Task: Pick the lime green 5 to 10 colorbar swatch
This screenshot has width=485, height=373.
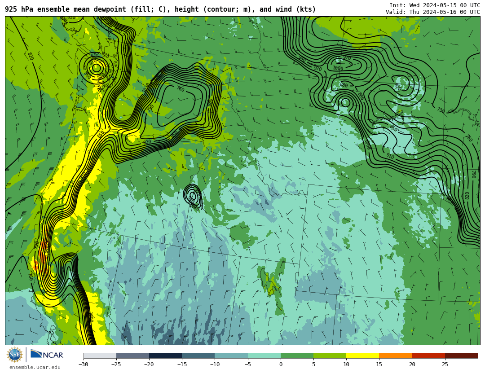Action: tap(330, 356)
